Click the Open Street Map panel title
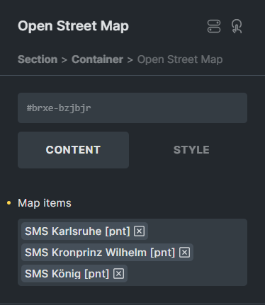Viewport: 265px width, 305px height. pos(73,26)
